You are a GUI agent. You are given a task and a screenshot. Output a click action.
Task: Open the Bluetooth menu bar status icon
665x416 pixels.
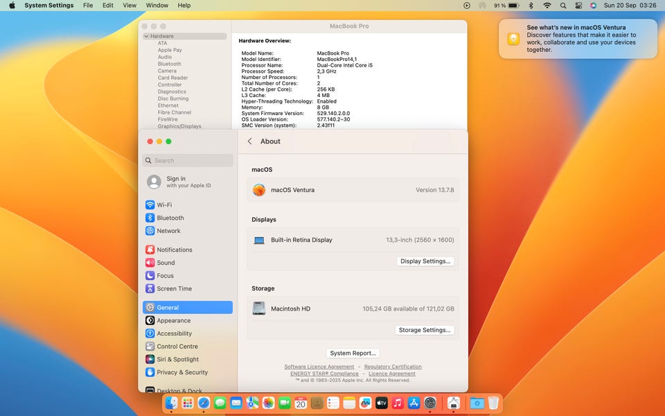click(x=531, y=6)
